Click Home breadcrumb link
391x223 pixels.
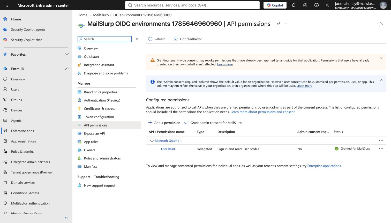coord(82,15)
